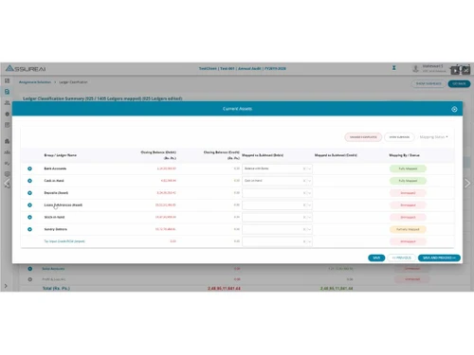Open the Tax Input Credit ledger link

coord(64,241)
